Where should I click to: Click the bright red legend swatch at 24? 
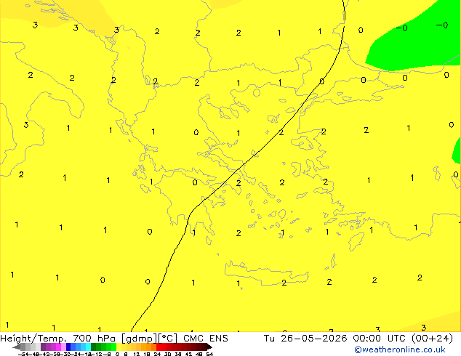159,347
